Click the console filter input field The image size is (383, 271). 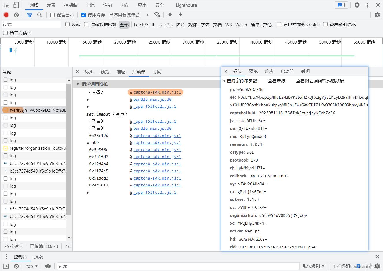click(x=178, y=266)
